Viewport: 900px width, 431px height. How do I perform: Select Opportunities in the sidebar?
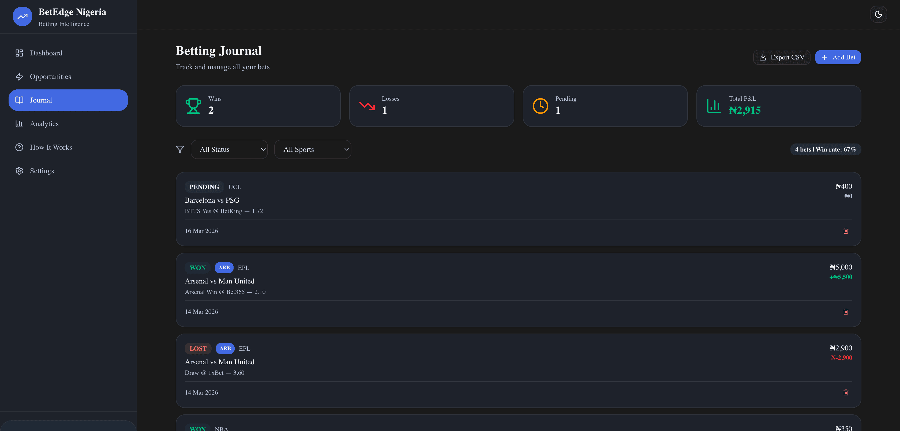point(51,76)
